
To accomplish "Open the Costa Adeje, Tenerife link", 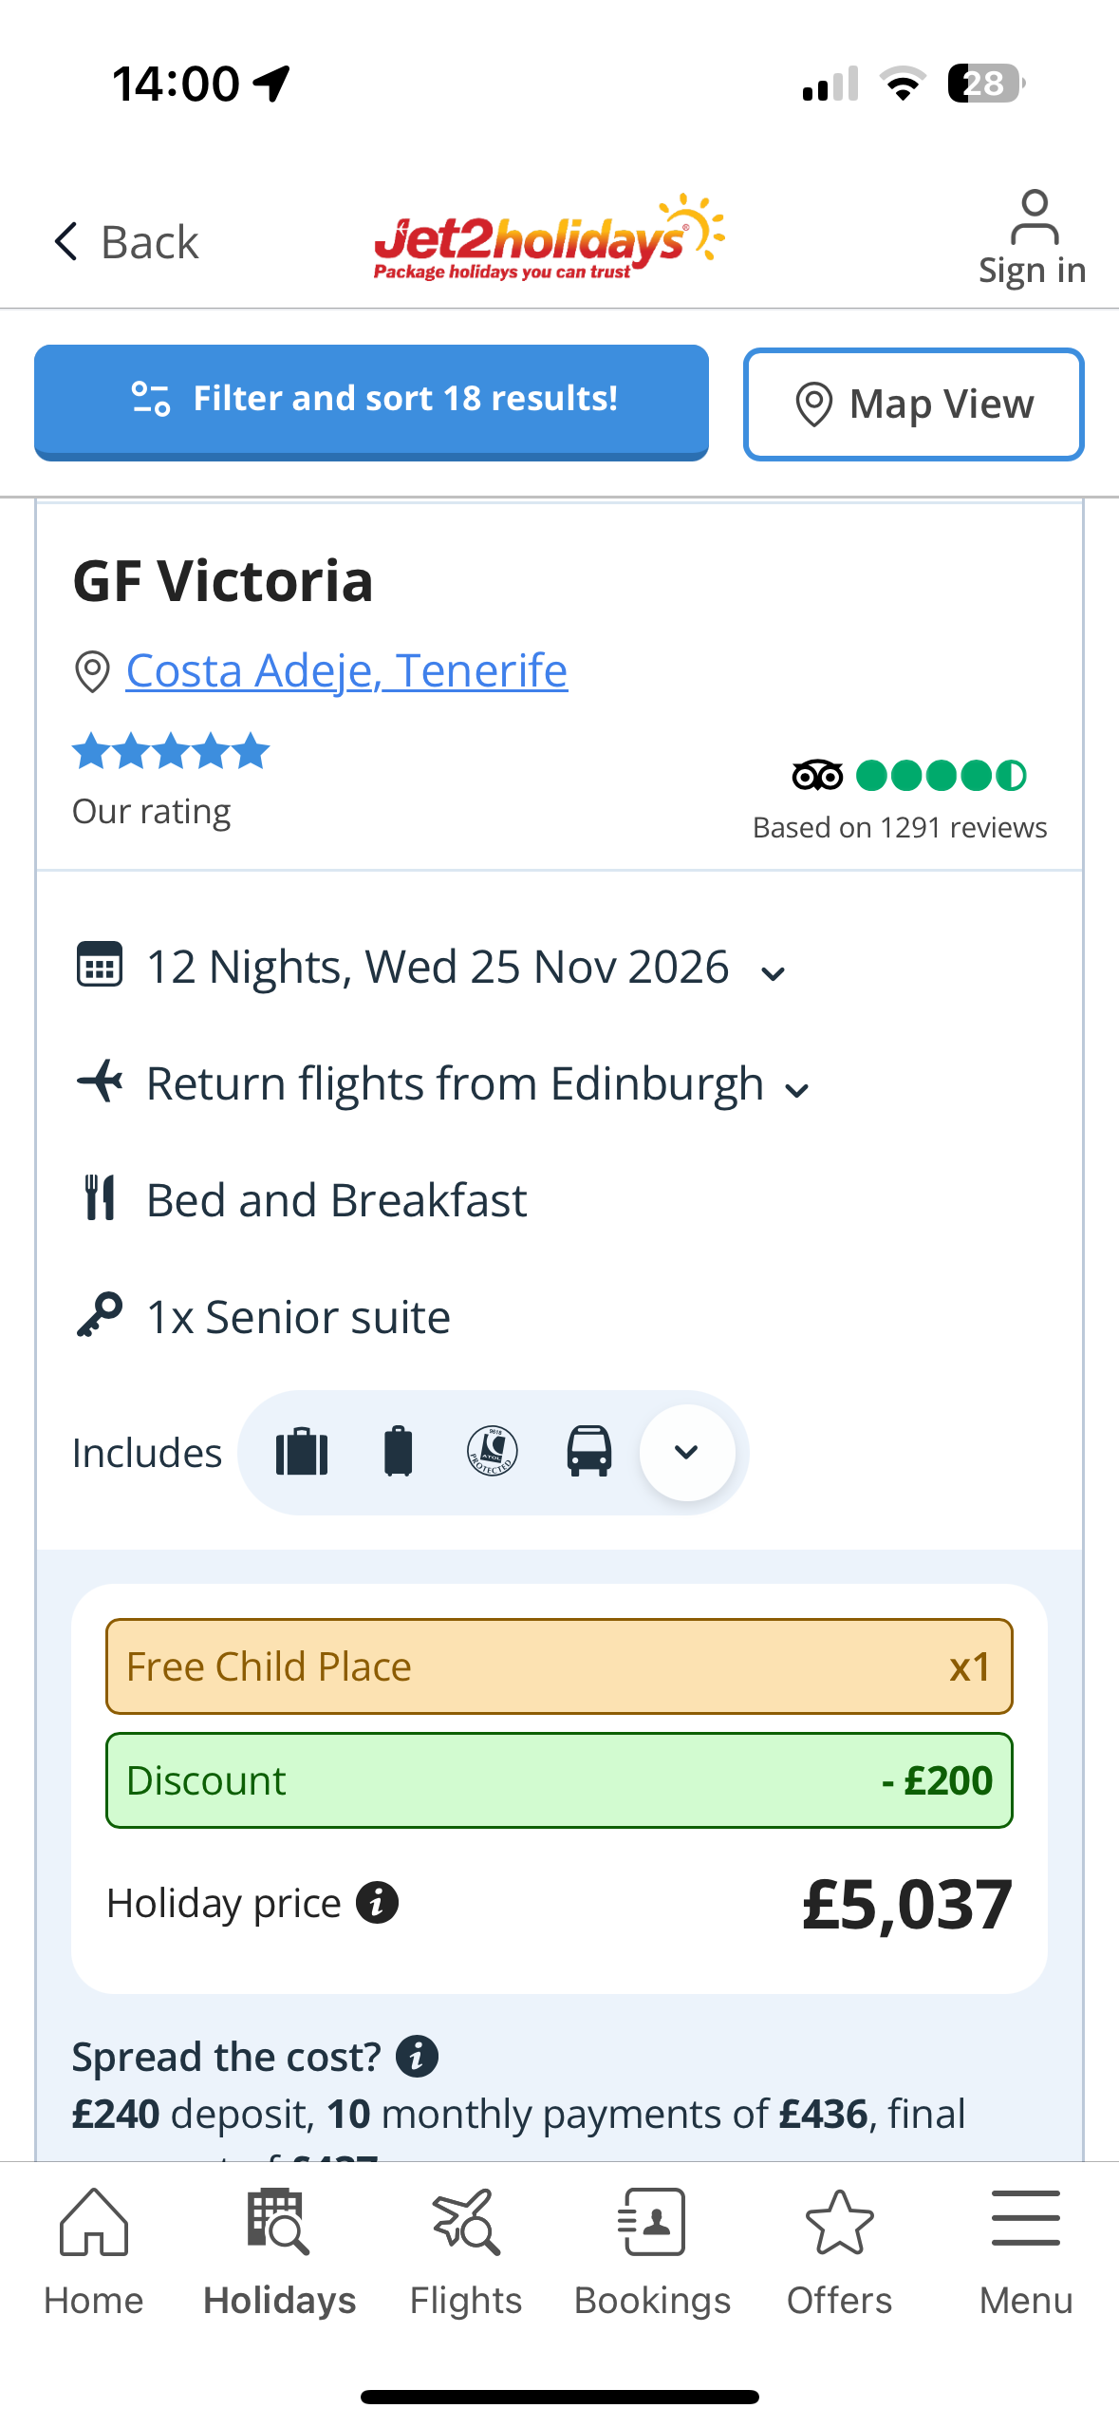I will [x=346, y=671].
